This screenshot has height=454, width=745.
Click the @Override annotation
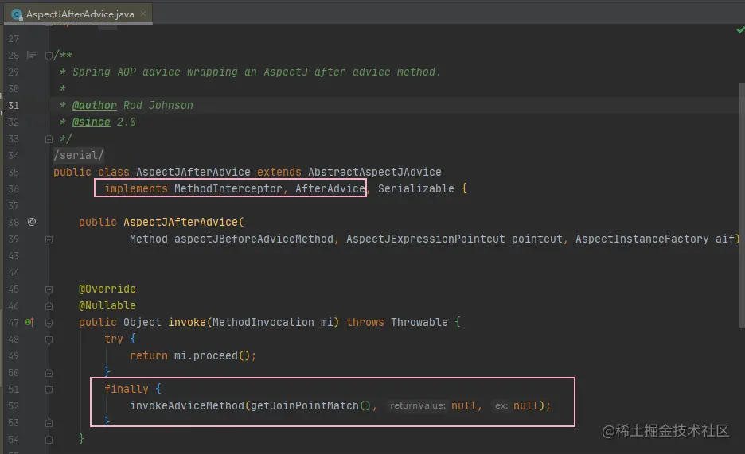[x=107, y=289]
